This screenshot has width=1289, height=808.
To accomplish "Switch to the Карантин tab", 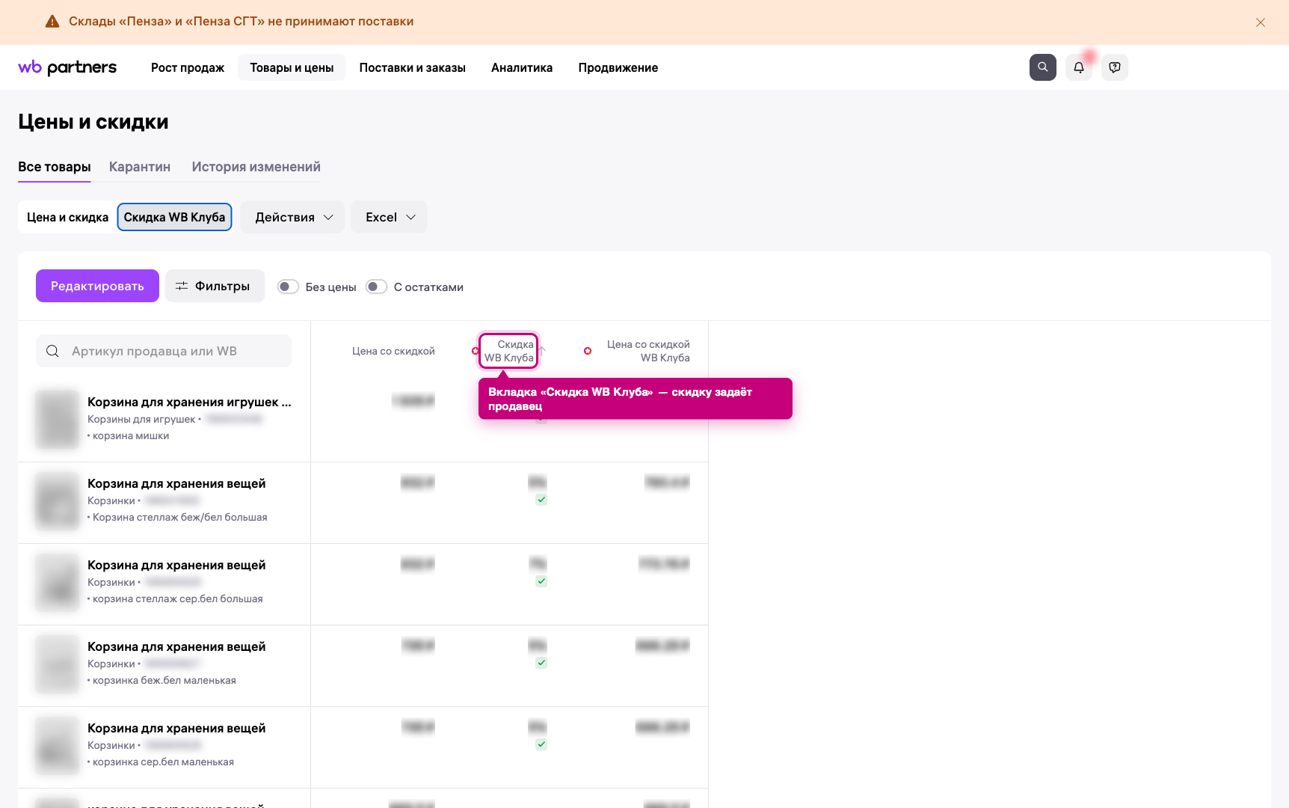I will [140, 167].
